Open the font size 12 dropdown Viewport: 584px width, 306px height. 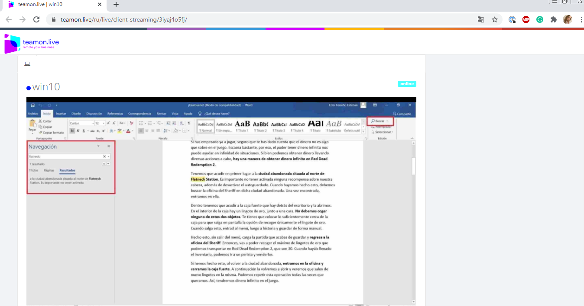point(104,123)
